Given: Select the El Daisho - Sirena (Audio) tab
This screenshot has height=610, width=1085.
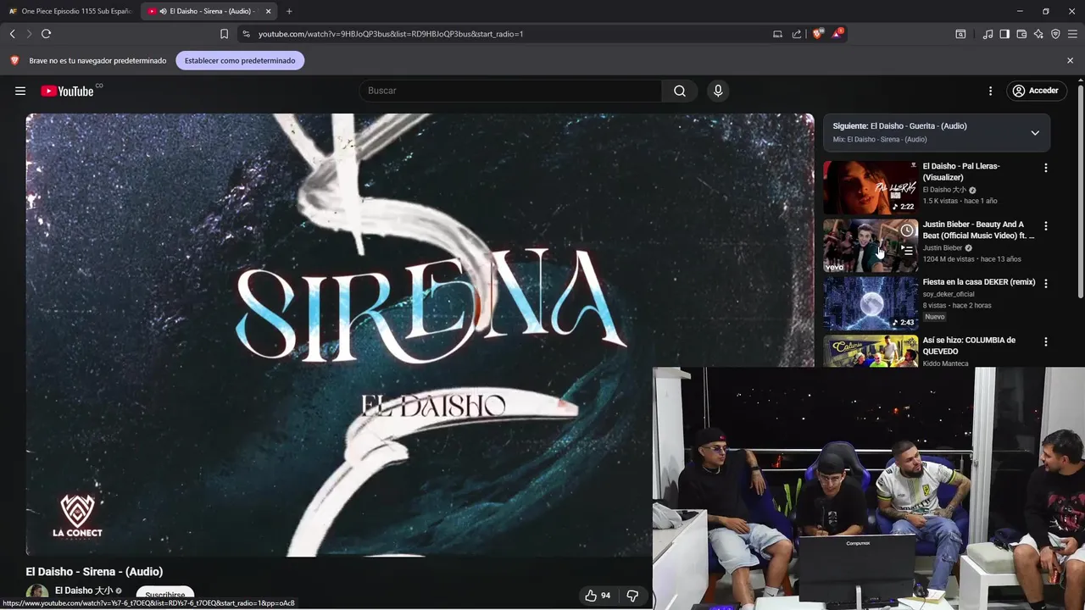Looking at the screenshot, I should click(209, 11).
